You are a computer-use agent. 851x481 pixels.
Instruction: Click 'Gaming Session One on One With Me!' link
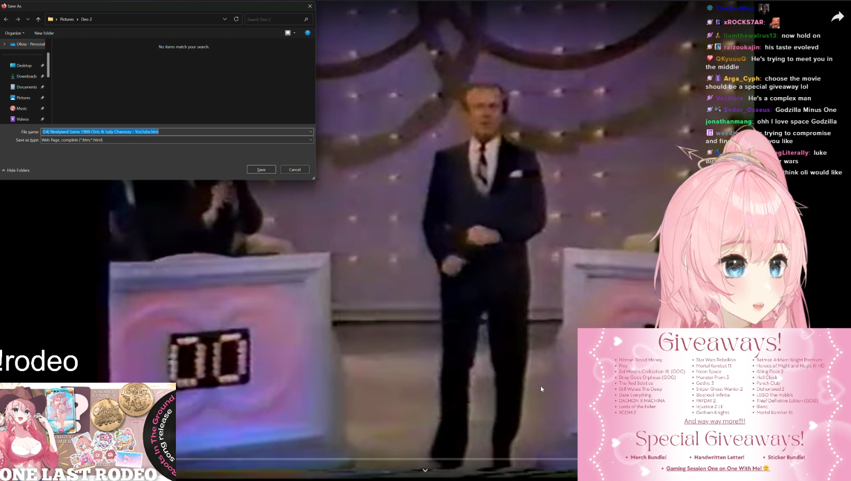click(718, 468)
